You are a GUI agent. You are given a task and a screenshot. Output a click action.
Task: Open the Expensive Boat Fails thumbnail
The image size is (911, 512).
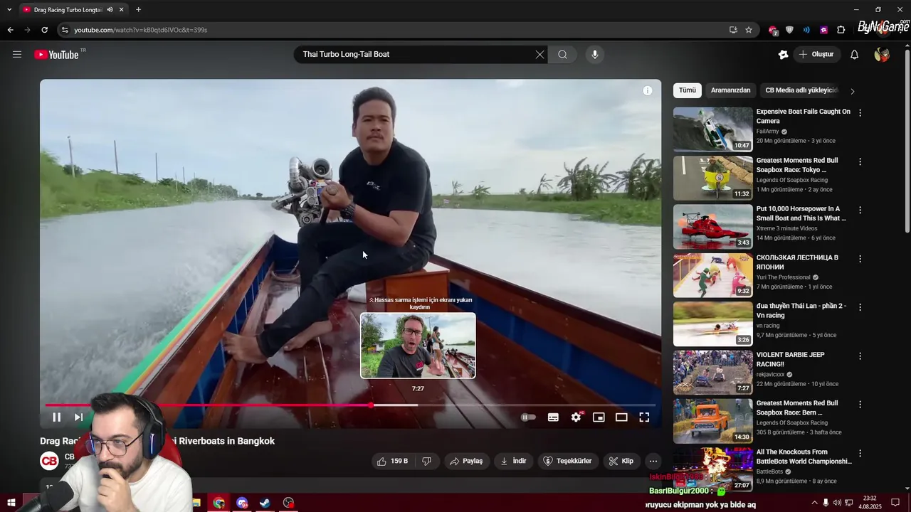click(x=712, y=129)
